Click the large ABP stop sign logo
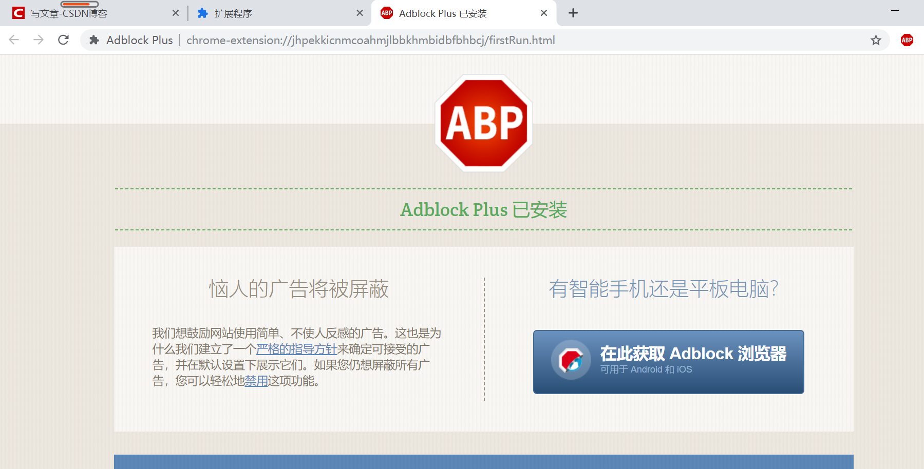 [x=483, y=123]
